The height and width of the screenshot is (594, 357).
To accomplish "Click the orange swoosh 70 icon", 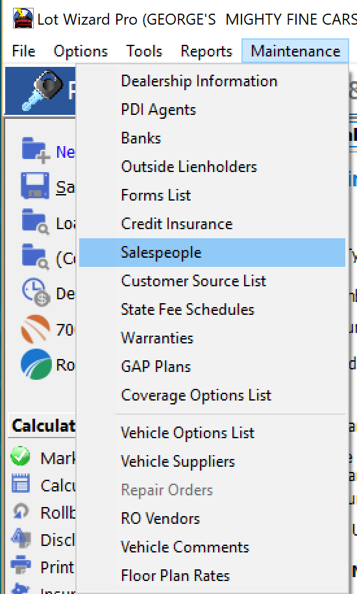I will pyautogui.click(x=36, y=328).
